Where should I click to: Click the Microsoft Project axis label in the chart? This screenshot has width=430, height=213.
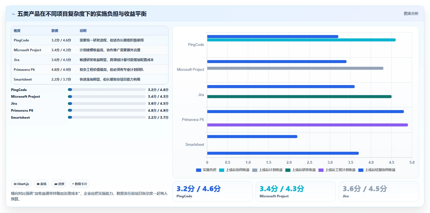(191, 70)
